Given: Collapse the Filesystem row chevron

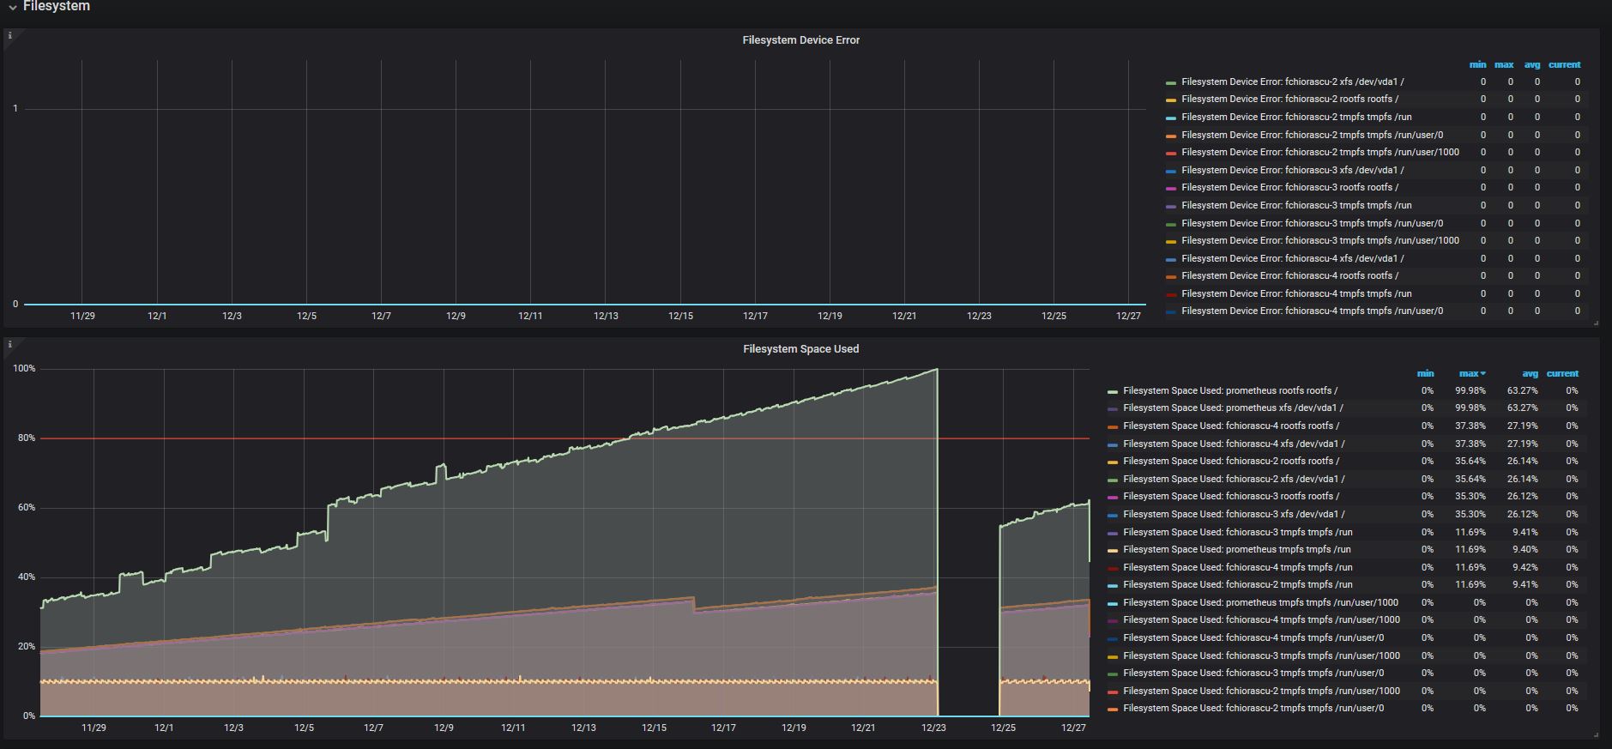Looking at the screenshot, I should click(x=13, y=7).
